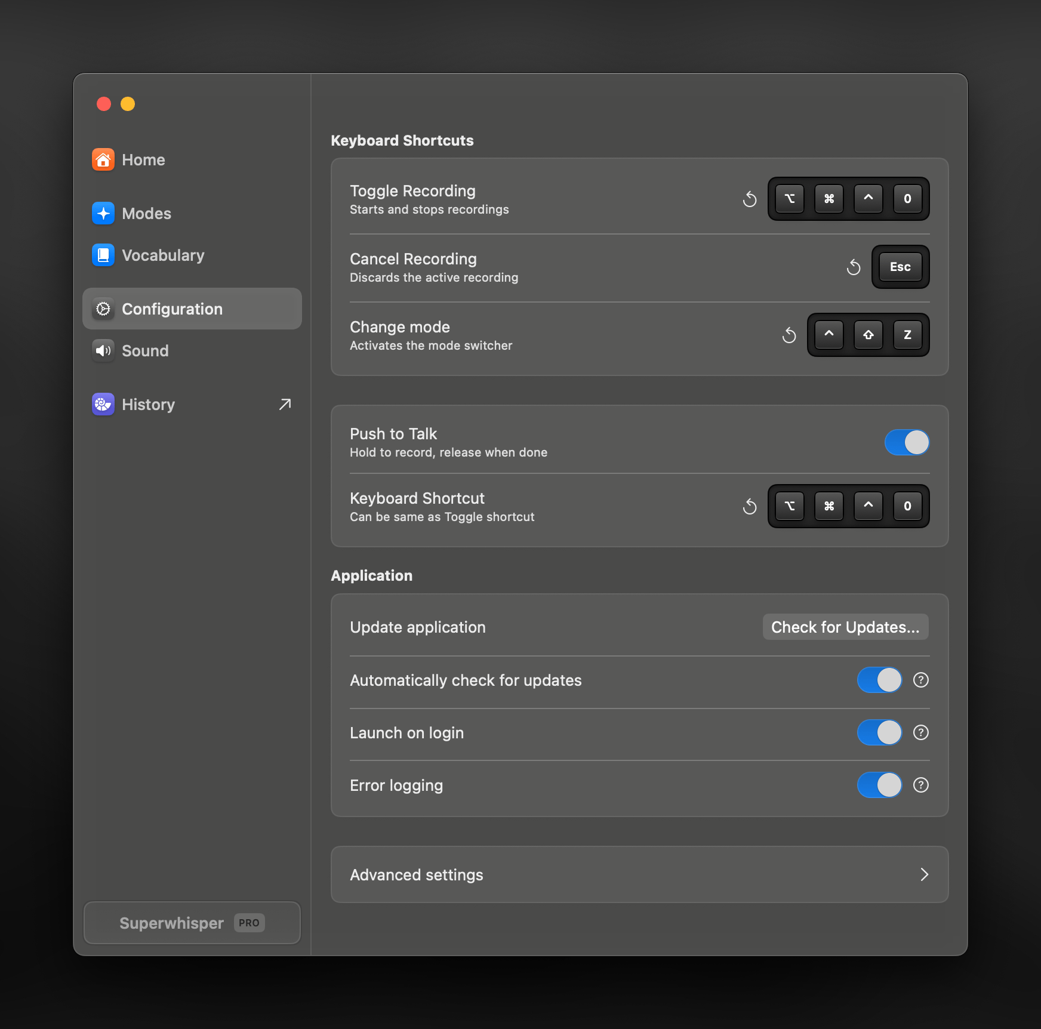Click the Modes sparkle icon

(x=103, y=213)
